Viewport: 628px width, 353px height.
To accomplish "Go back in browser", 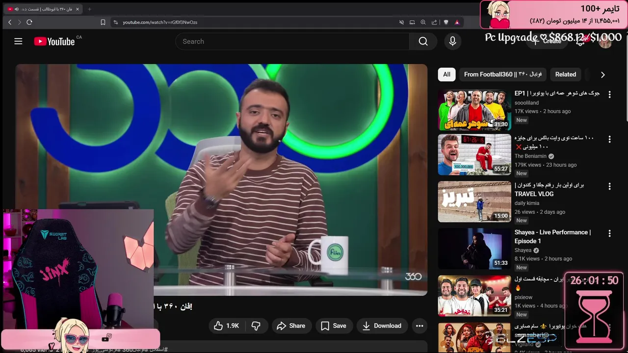I will (10, 22).
